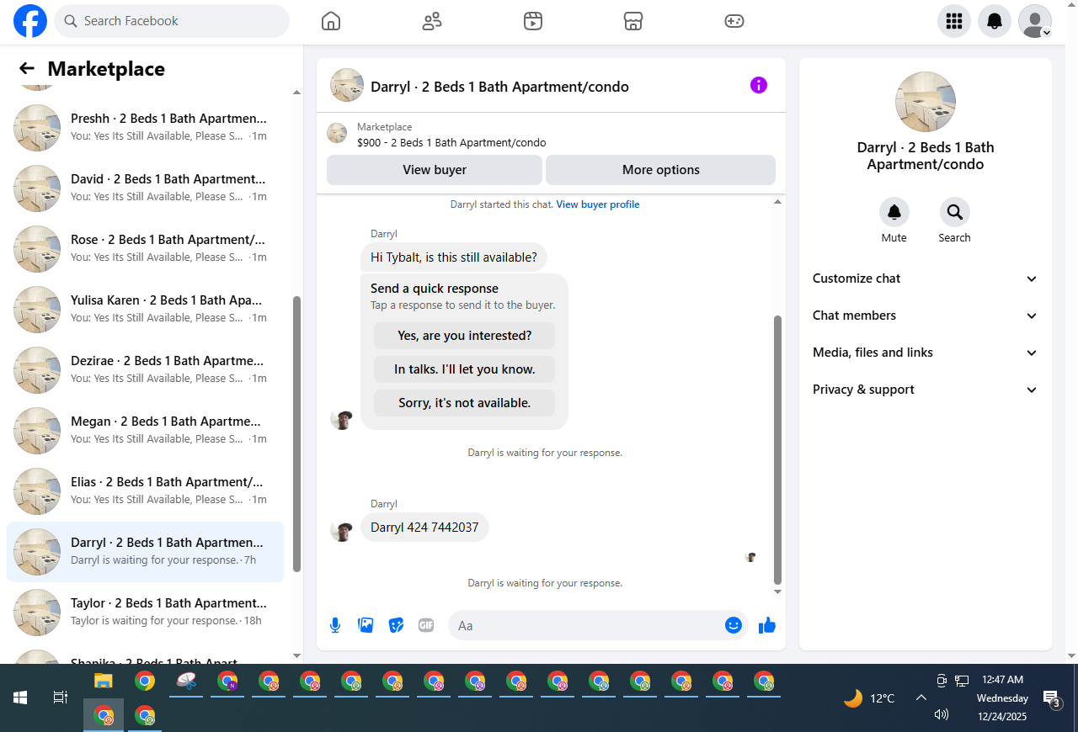Open the Dezirae conversation
The height and width of the screenshot is (732, 1078).
(145, 370)
